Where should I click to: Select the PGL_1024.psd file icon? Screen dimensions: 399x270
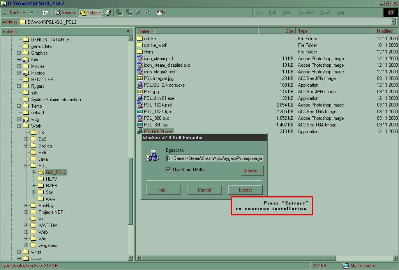click(140, 105)
